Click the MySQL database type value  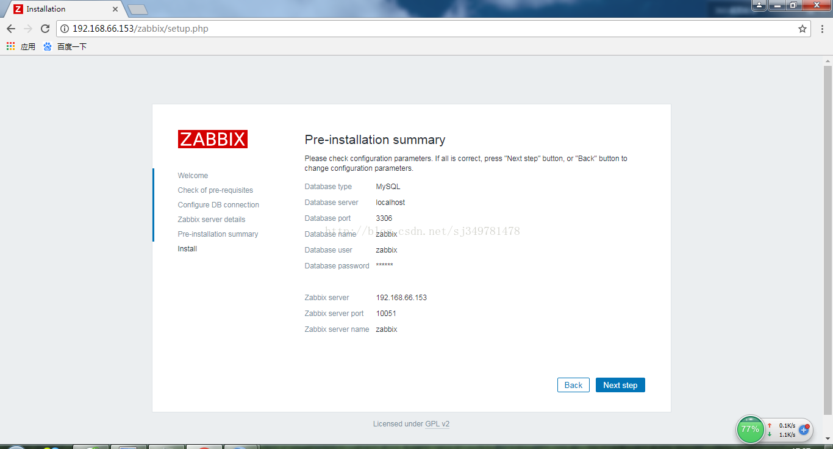[x=388, y=187]
